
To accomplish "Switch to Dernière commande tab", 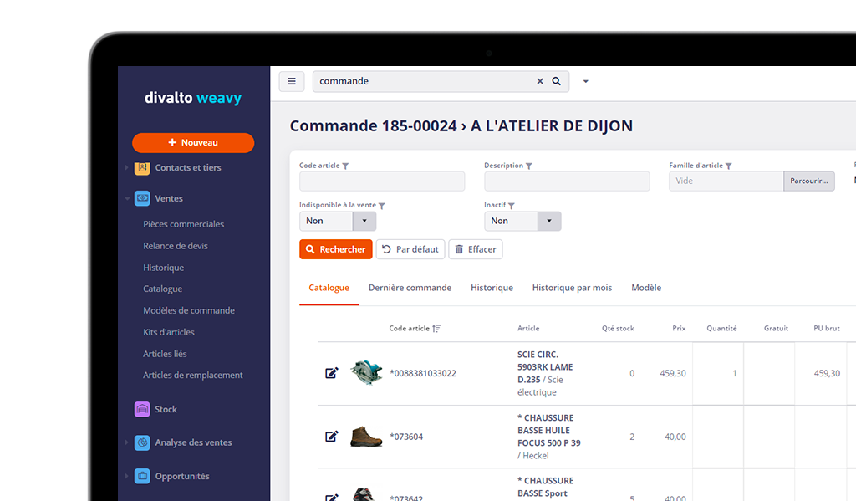I will click(410, 288).
